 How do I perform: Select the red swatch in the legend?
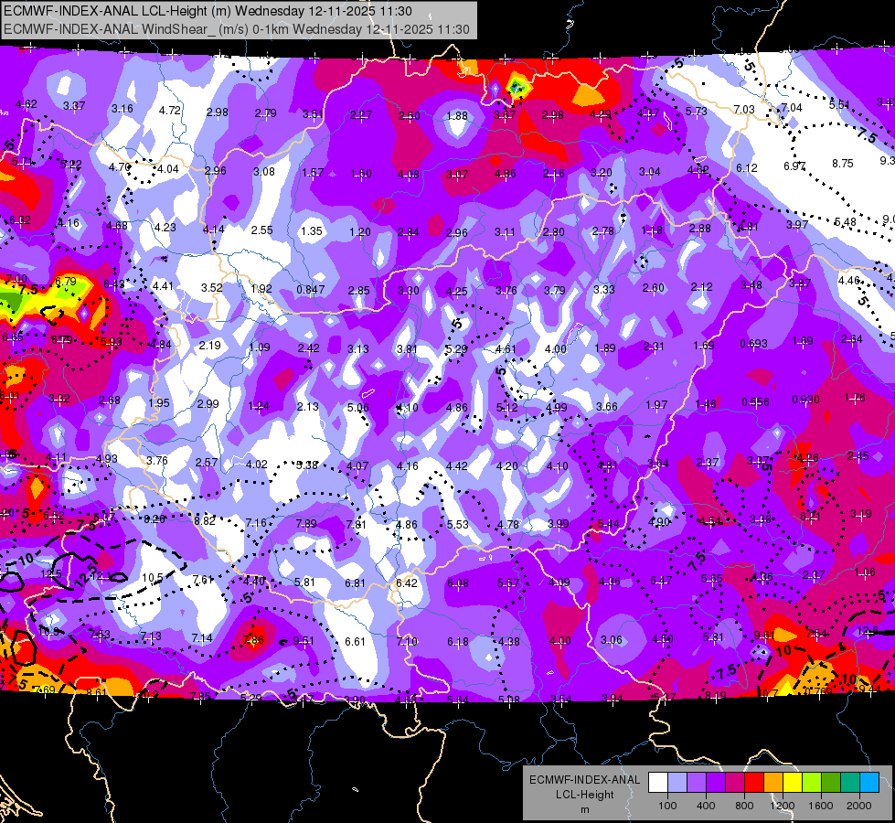click(754, 782)
